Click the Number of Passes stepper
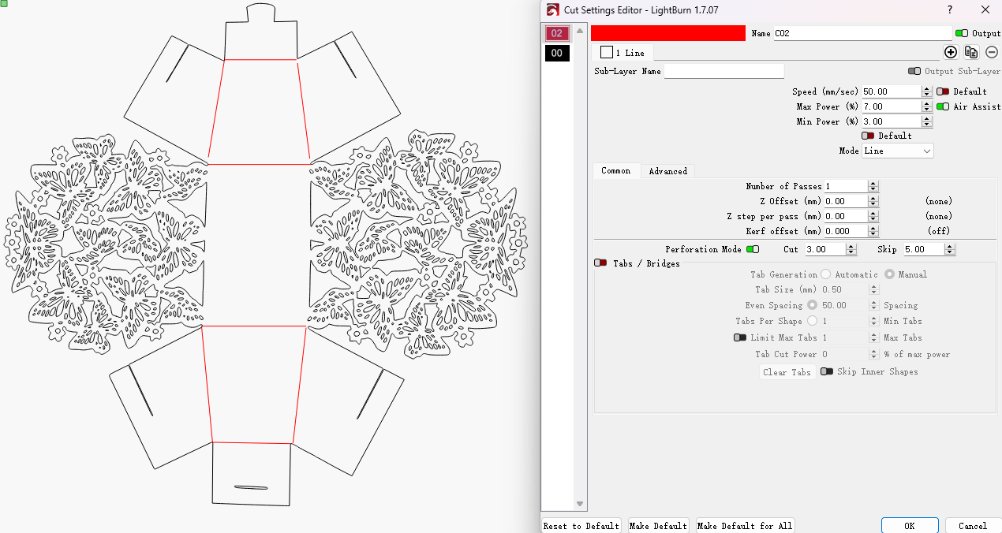 click(x=873, y=186)
